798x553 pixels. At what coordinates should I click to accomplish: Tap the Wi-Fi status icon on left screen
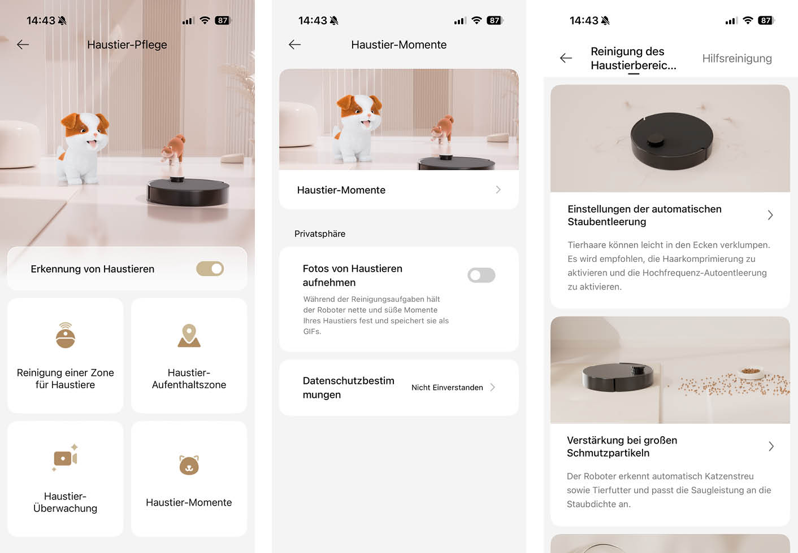[205, 20]
